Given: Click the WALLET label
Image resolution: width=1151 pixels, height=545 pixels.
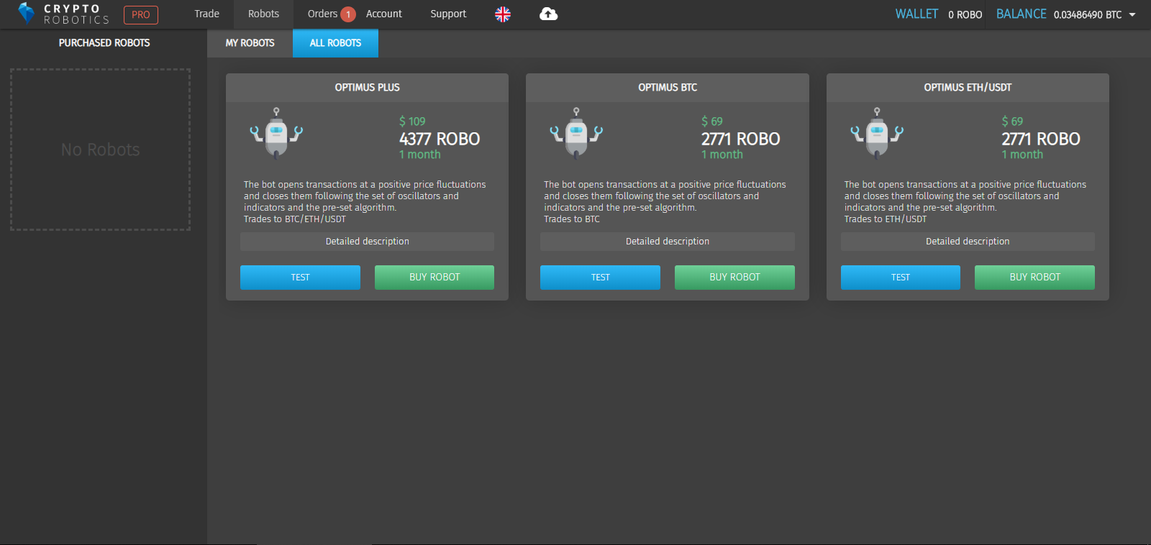Looking at the screenshot, I should (916, 14).
